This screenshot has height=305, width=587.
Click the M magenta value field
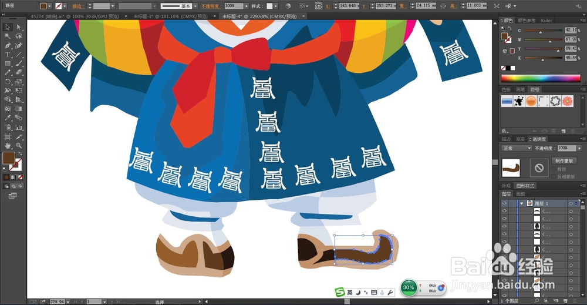(570, 39)
